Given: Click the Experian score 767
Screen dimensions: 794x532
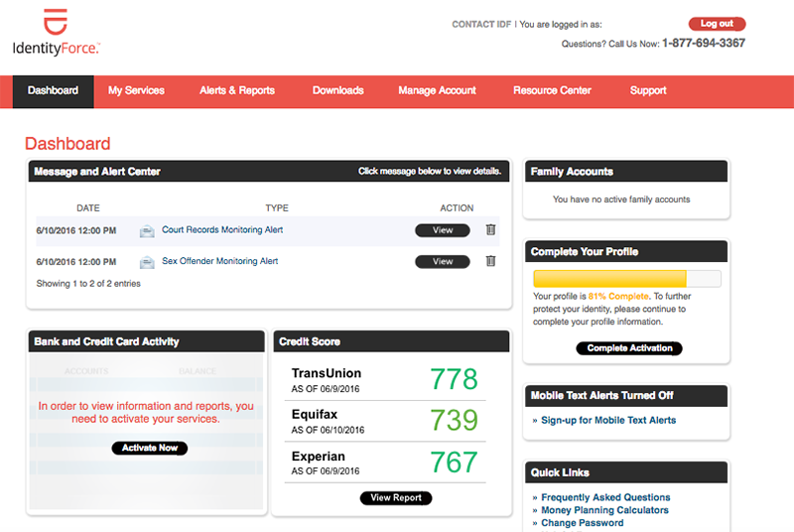Looking at the screenshot, I should click(x=454, y=463).
